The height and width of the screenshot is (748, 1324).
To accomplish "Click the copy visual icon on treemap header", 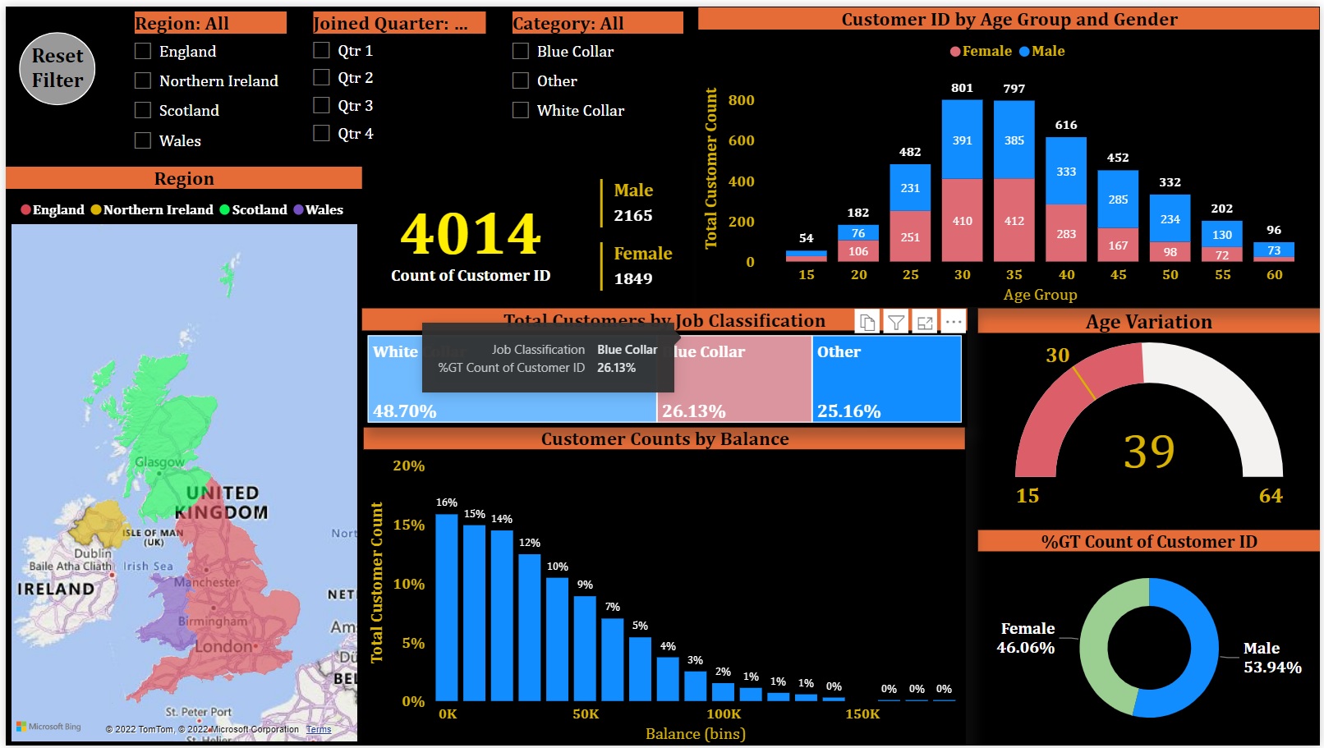I will 867,323.
